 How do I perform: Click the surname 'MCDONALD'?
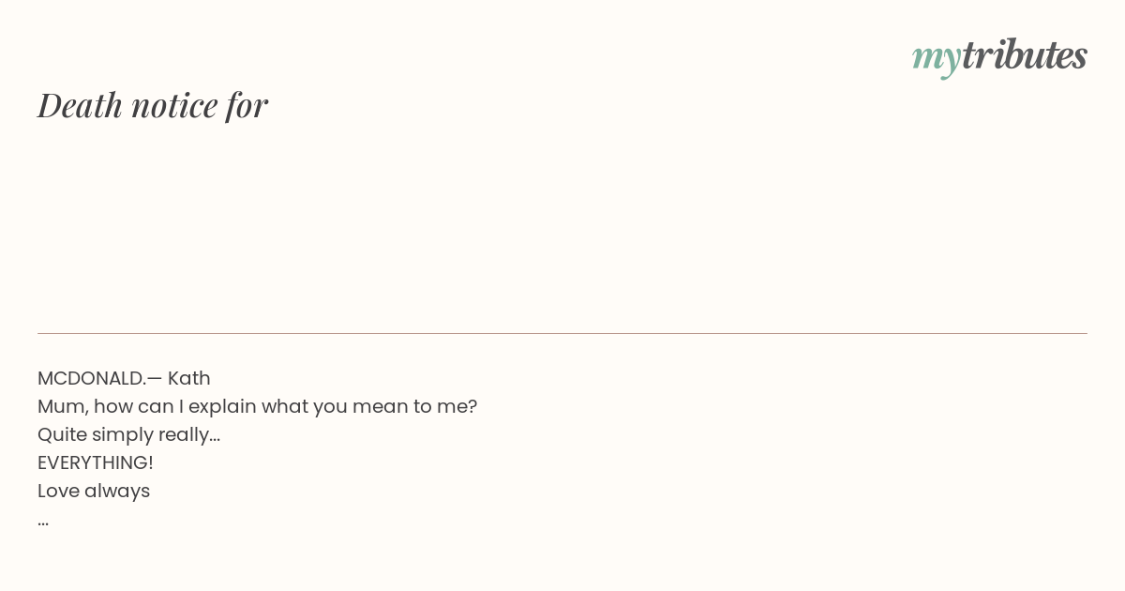pos(90,378)
